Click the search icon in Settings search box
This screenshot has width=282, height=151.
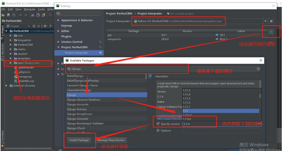(58, 14)
